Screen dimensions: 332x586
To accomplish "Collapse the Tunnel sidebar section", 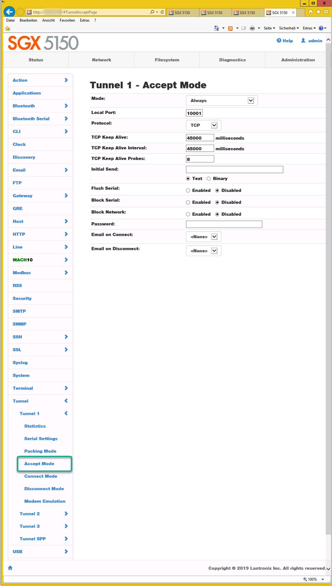I will pos(66,401).
